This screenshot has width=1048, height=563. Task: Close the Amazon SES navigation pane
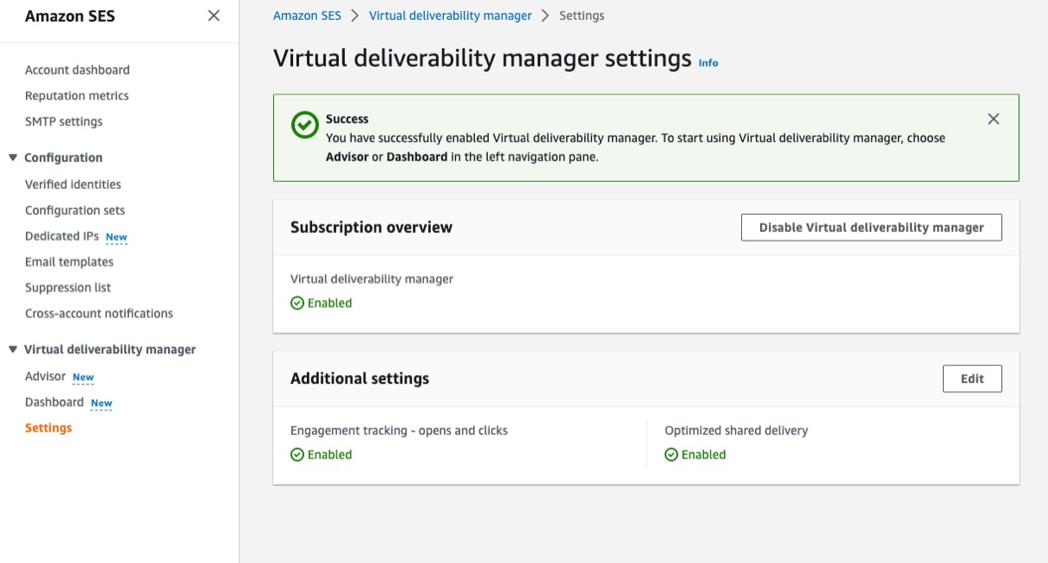214,16
